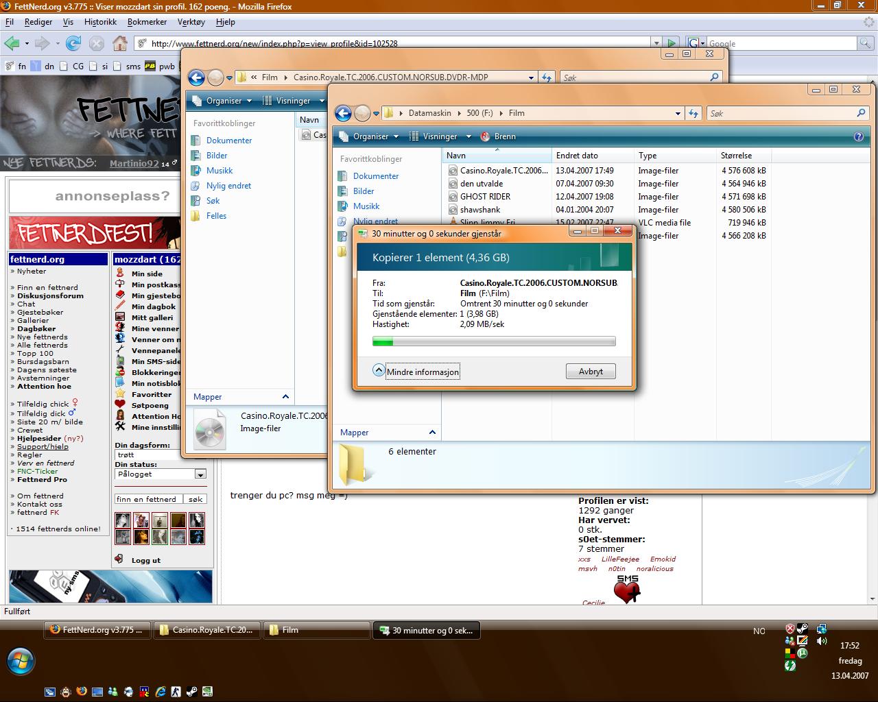Viewport: 878px width, 702px height.
Task: Cancel the copy with Avbryt button
Action: click(x=591, y=372)
